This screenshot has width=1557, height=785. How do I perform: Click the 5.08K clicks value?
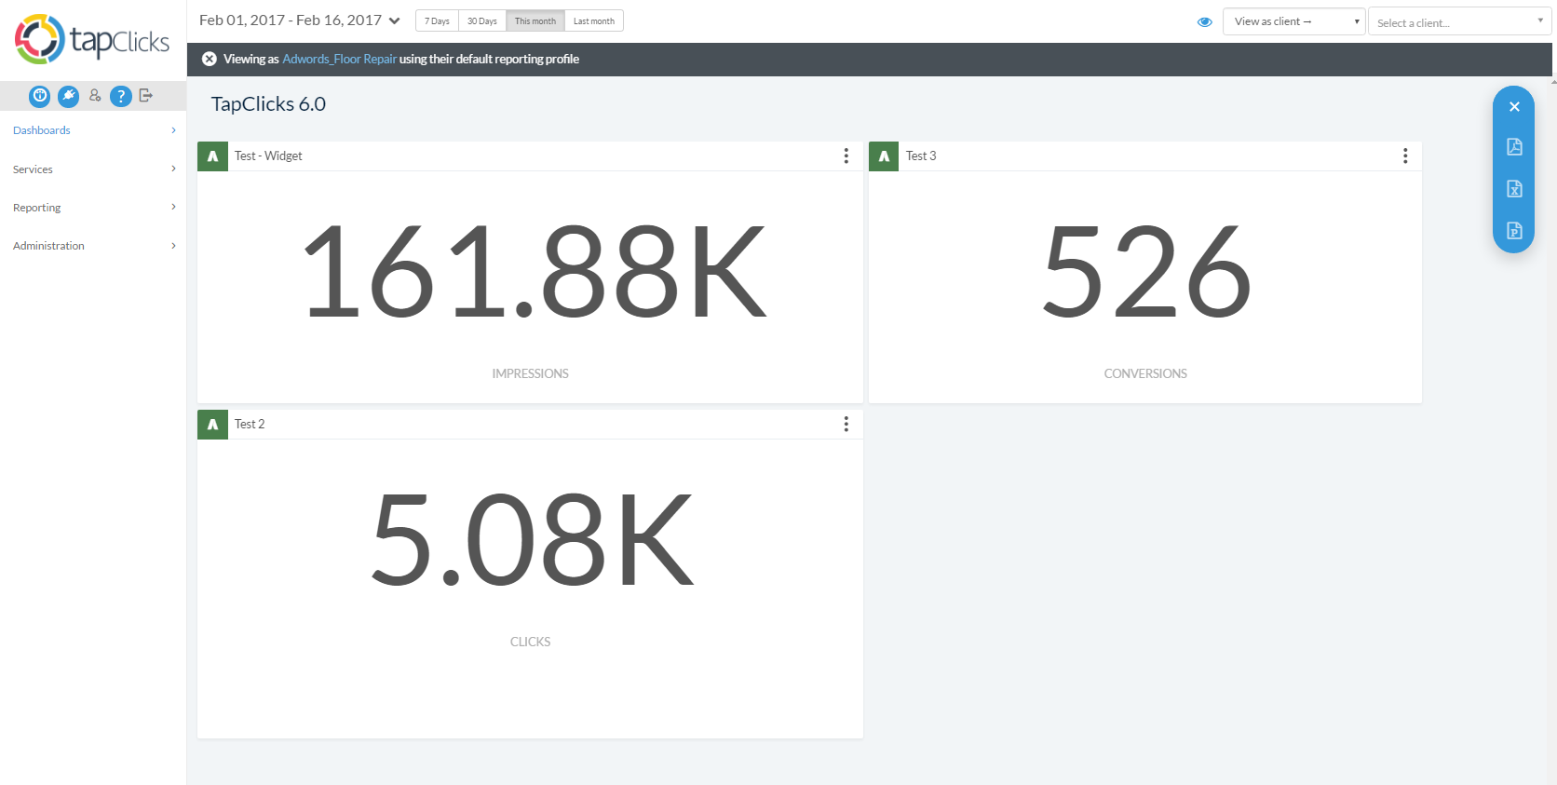click(532, 540)
